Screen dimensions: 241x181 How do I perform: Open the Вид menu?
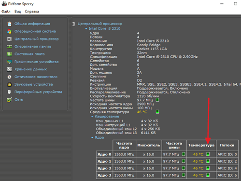17,12
